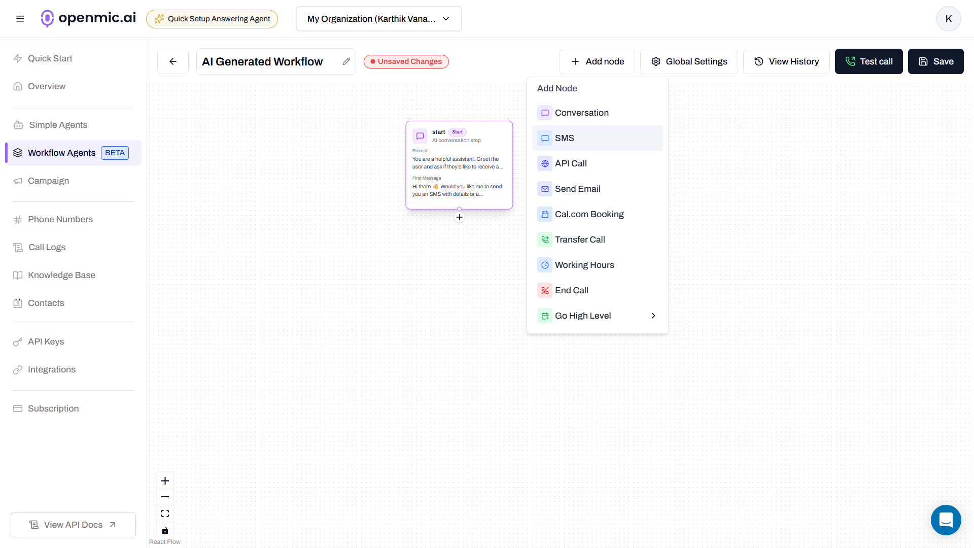The image size is (974, 548).
Task: Click the API Call globe icon
Action: click(x=545, y=163)
